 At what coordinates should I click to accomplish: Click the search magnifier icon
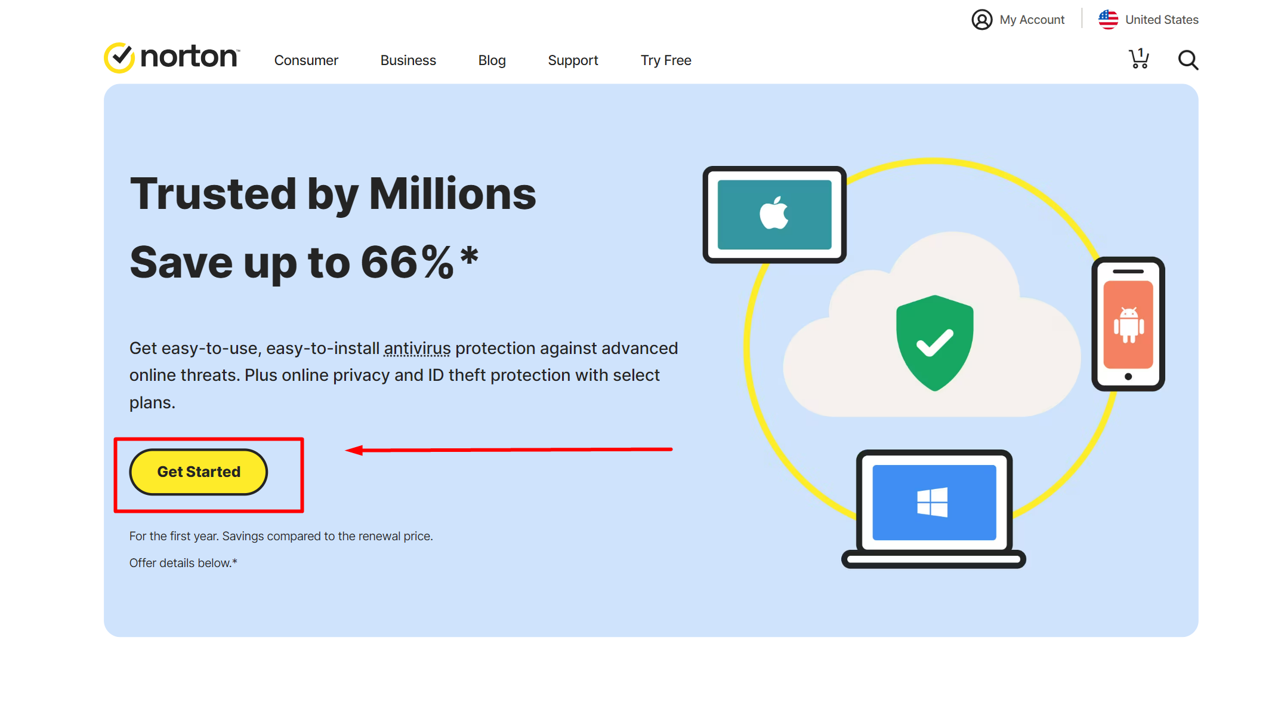(1187, 60)
